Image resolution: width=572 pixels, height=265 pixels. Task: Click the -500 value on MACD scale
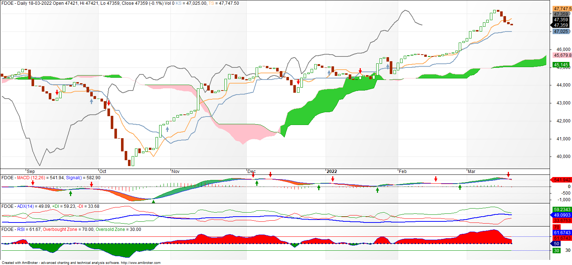[566, 193]
